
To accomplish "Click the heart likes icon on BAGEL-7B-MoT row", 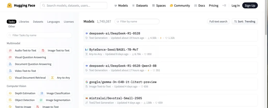I will tap(145, 54).
